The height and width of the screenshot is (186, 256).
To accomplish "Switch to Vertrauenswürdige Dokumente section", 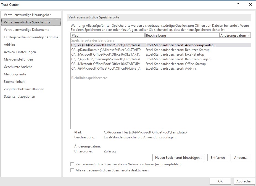I will (x=27, y=30).
